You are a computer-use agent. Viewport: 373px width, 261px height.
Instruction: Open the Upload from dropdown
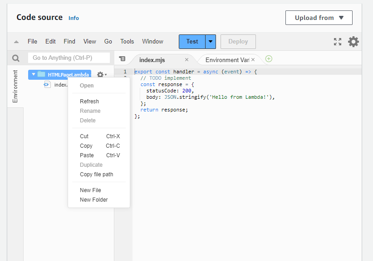point(319,18)
